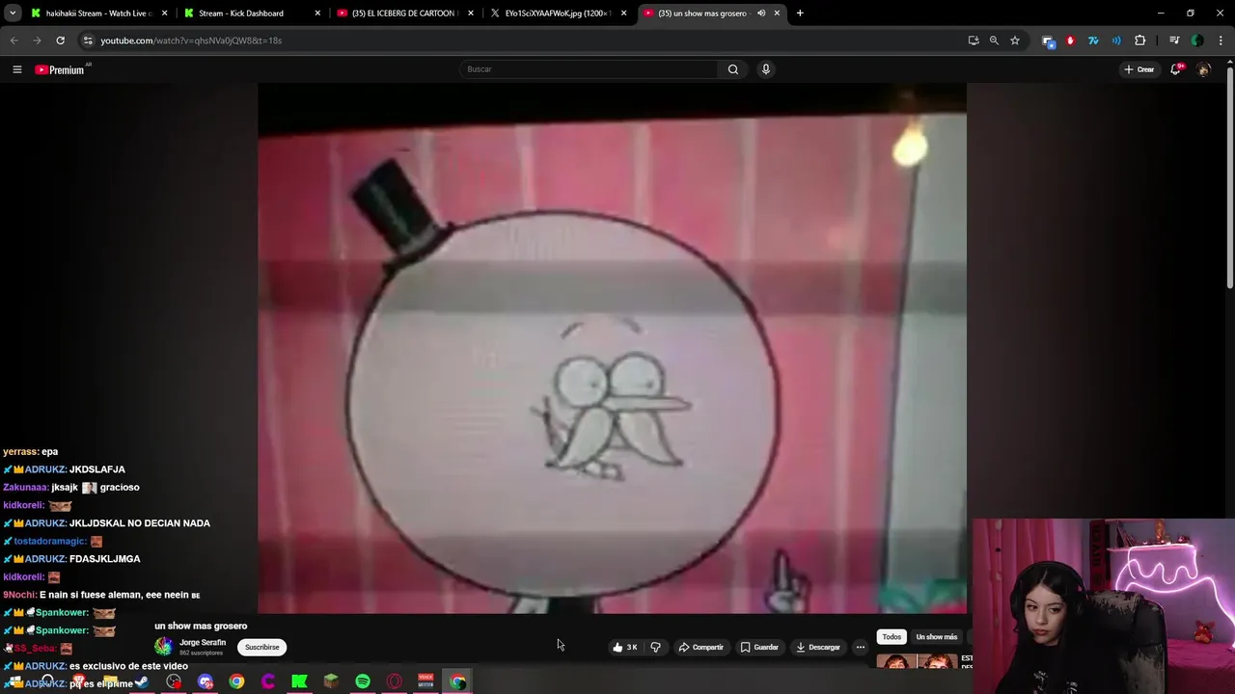Click the Descargar download button
This screenshot has width=1235, height=694.
click(818, 647)
